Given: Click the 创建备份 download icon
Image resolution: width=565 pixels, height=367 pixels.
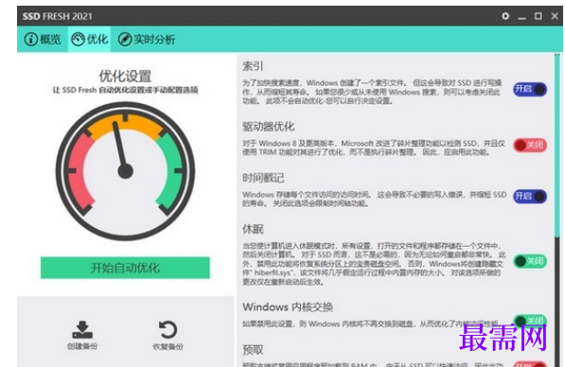Looking at the screenshot, I should (x=82, y=329).
